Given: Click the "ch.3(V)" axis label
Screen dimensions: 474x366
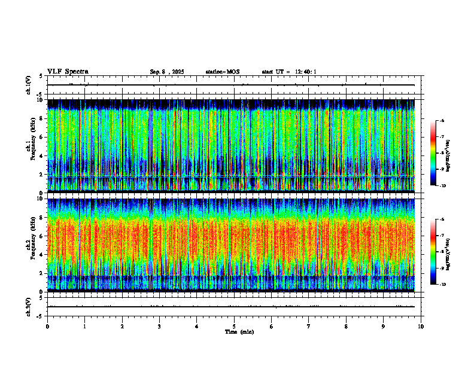Looking at the screenshot, I should pyautogui.click(x=29, y=307).
